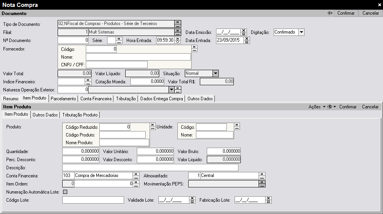Click the Perc. Desconto field
This screenshot has width=383, height=214.
[81, 159]
